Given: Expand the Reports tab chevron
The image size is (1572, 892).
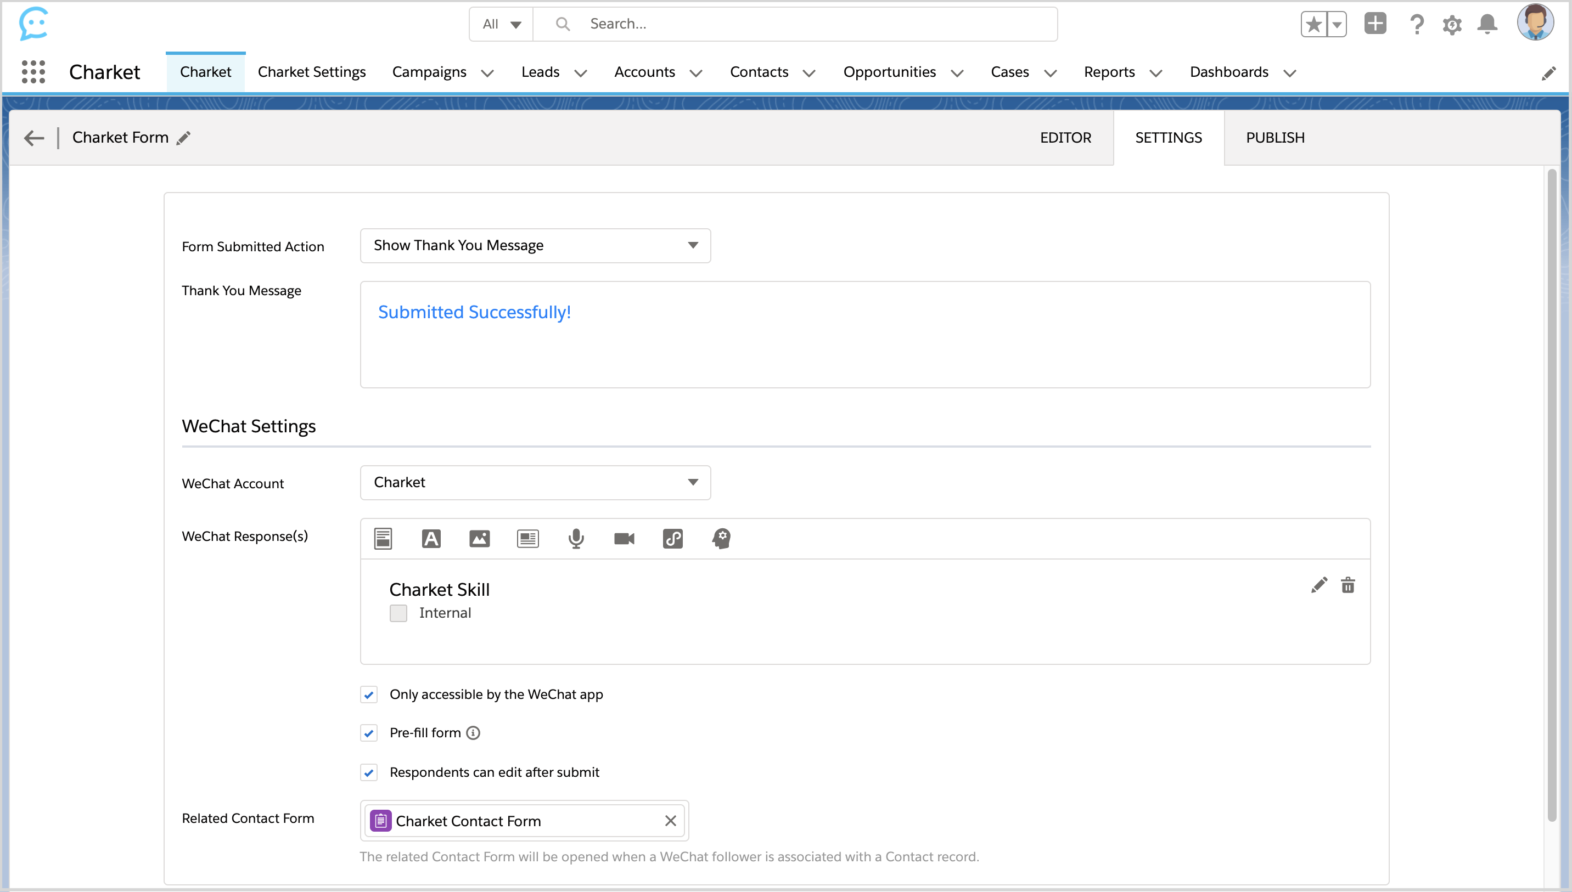Looking at the screenshot, I should pyautogui.click(x=1156, y=73).
